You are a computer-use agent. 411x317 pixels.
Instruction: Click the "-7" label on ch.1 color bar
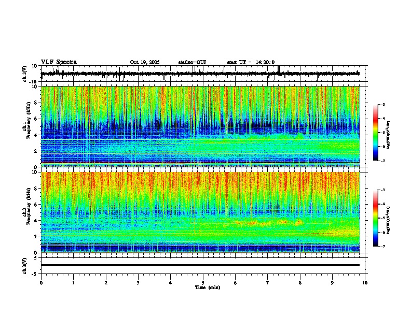coord(383,161)
